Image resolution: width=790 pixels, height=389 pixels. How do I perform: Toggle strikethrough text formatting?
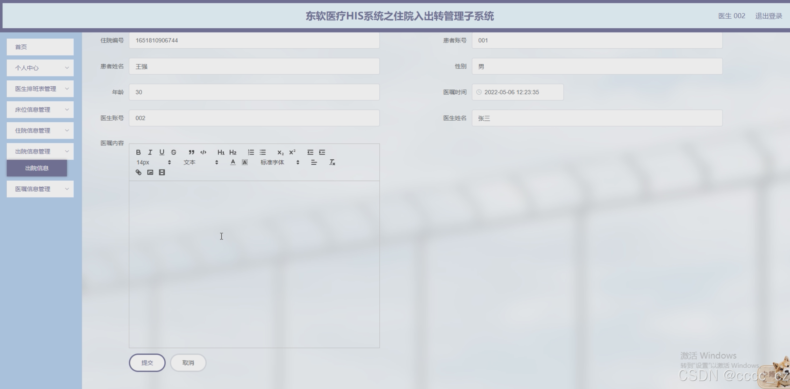(x=173, y=152)
